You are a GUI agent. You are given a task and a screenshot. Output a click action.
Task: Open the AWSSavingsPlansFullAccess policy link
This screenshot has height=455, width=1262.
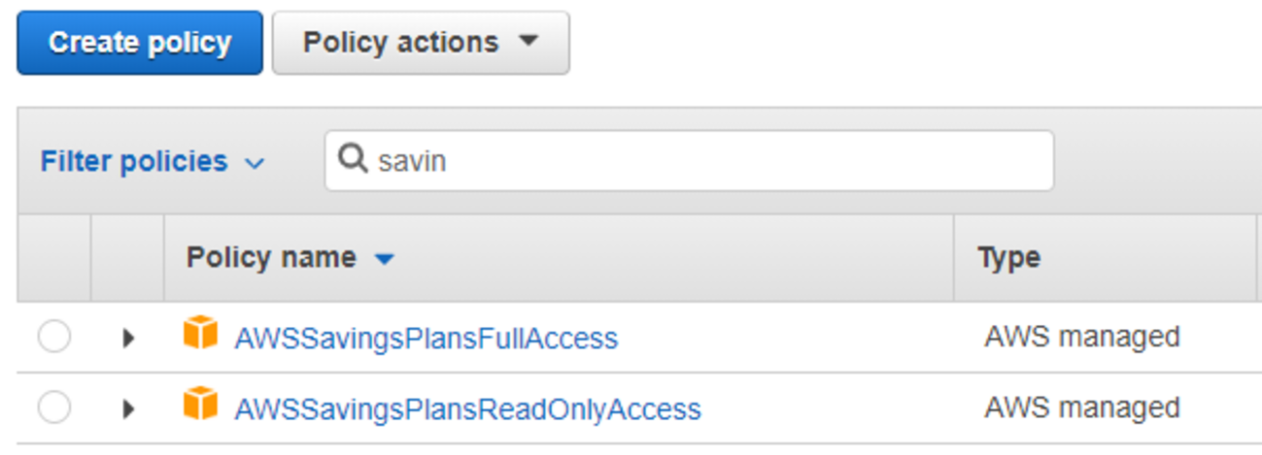pos(426,338)
